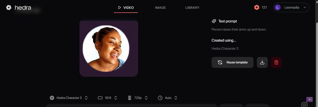Screen dimensions: 318x107
Task: Switch to the VIDEO tab
Action: tap(126, 8)
